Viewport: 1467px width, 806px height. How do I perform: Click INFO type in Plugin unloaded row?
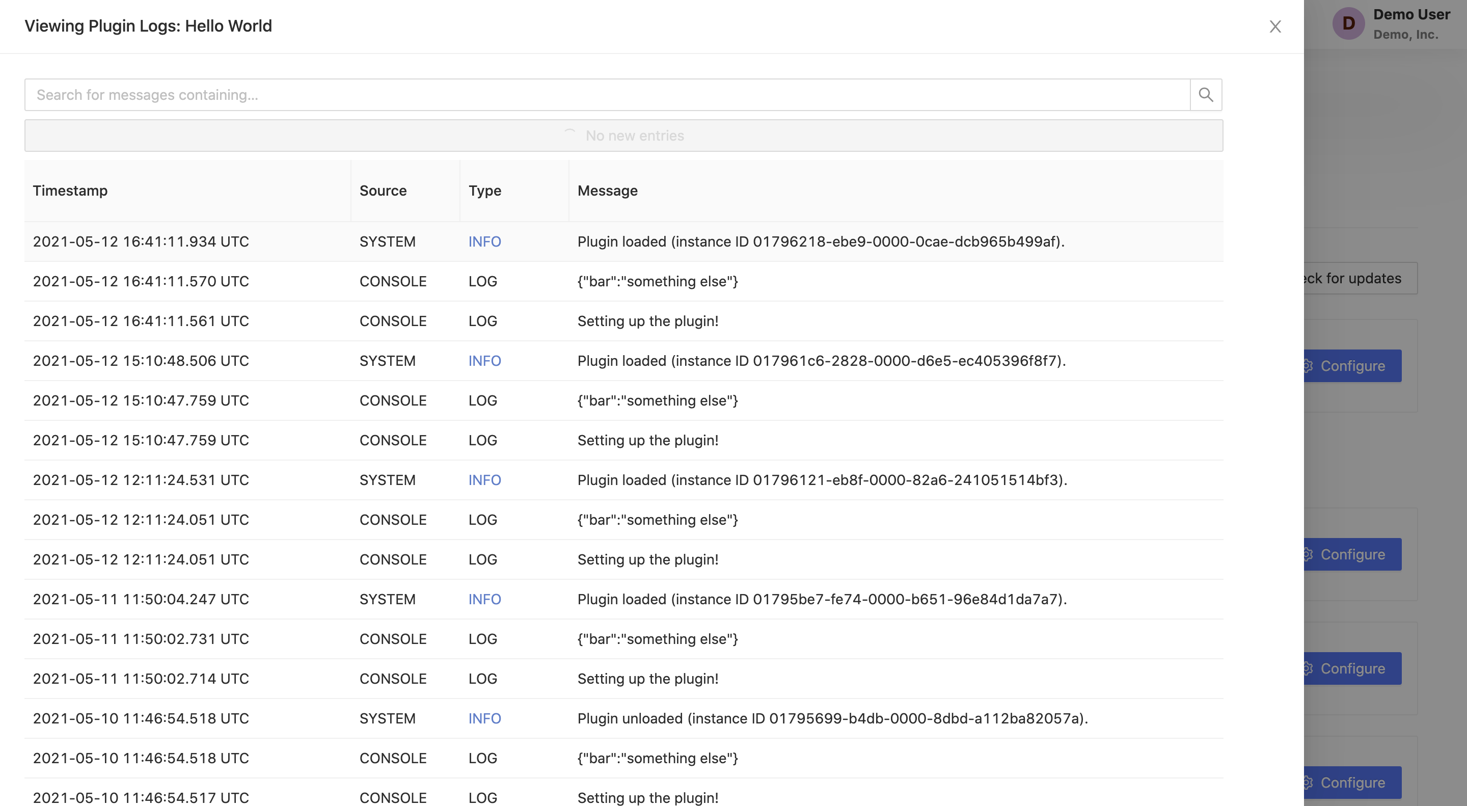coord(484,718)
